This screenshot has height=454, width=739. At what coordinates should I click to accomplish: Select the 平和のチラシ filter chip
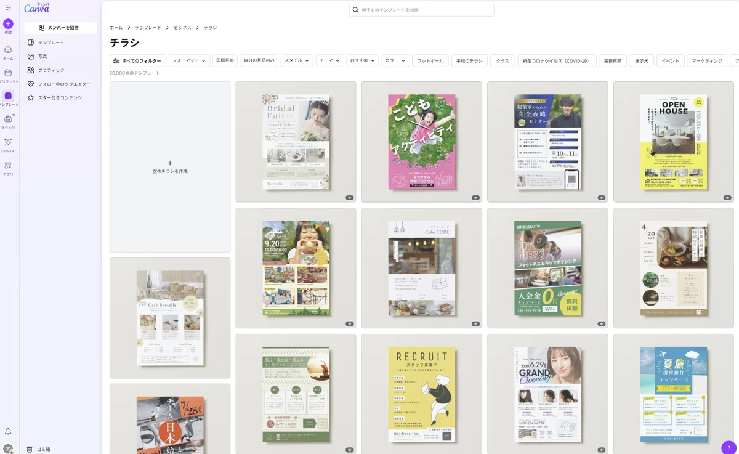tap(469, 61)
